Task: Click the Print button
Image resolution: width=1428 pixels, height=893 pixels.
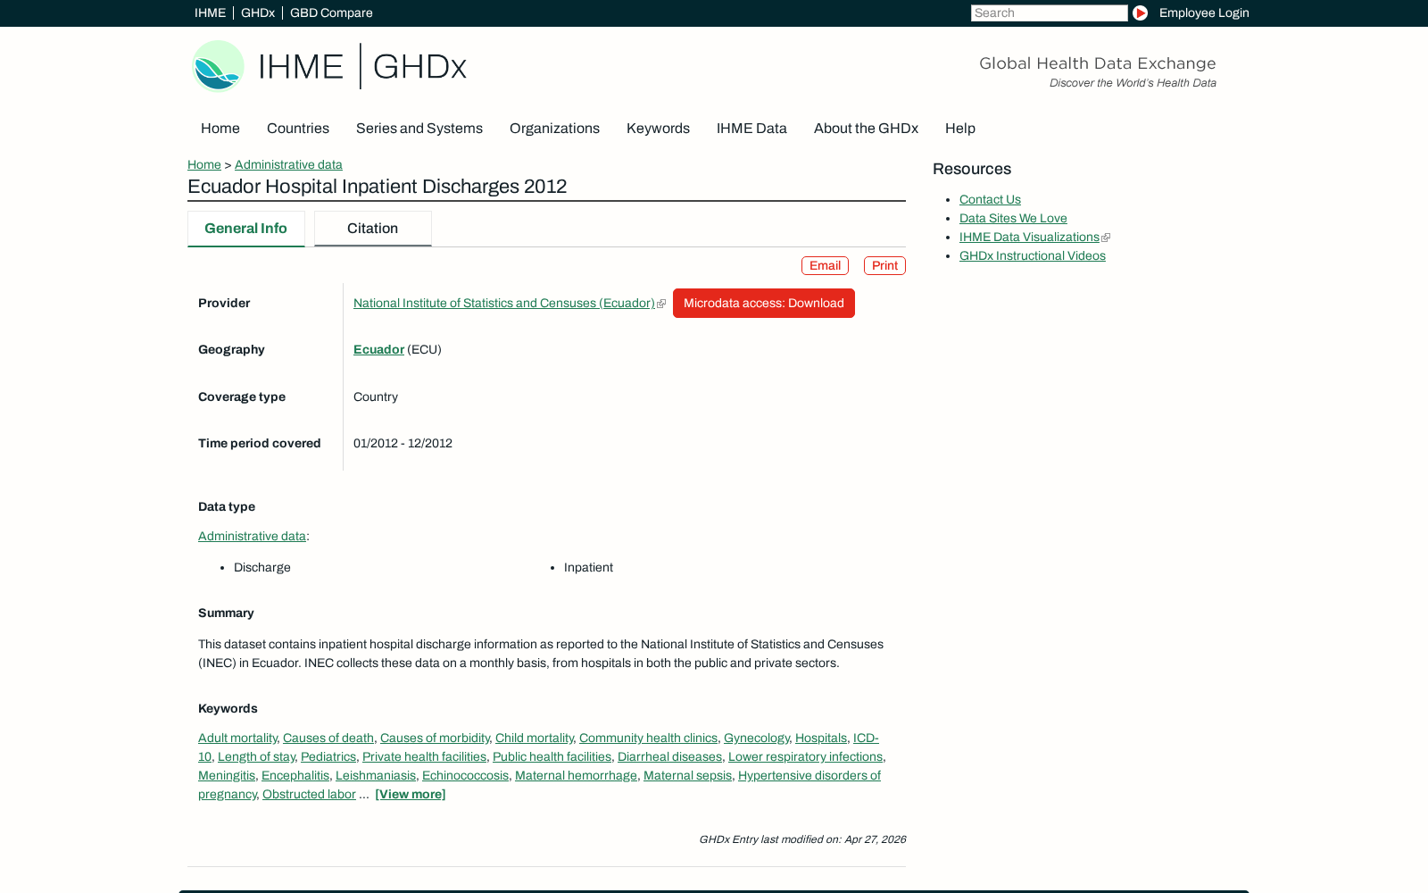Action: pyautogui.click(x=884, y=266)
